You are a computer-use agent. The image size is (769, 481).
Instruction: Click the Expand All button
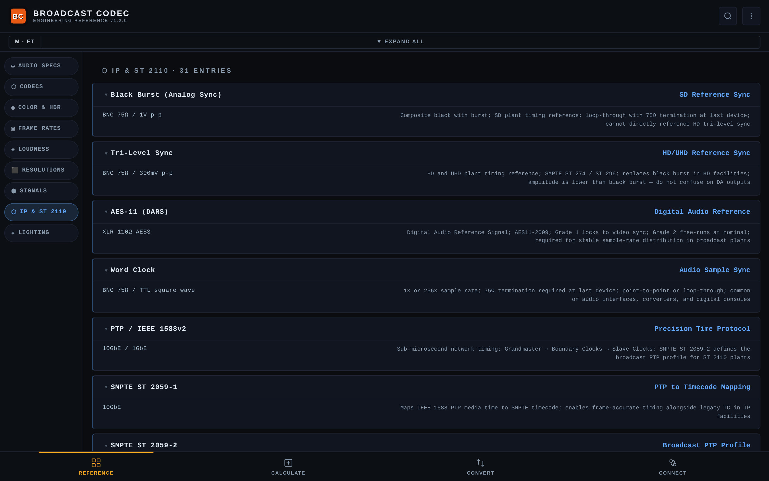point(401,42)
